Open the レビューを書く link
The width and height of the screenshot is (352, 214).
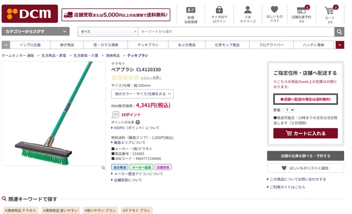151,78
